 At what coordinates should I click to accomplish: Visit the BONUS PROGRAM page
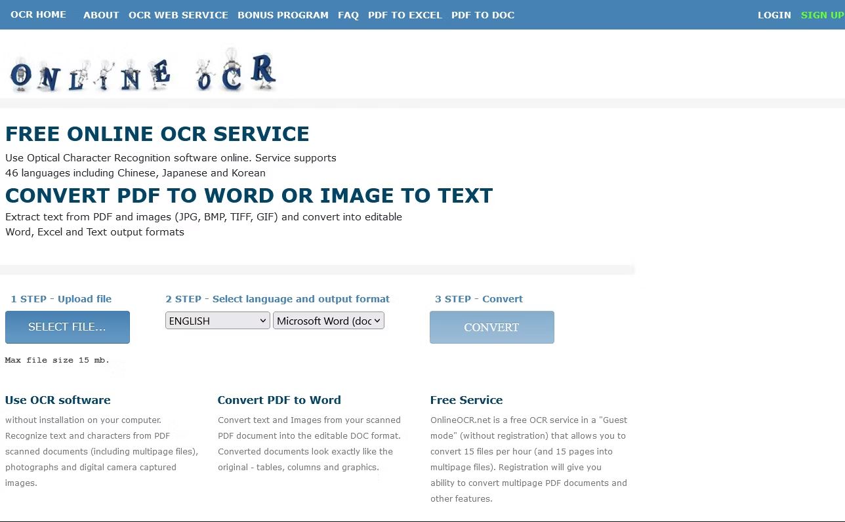click(x=283, y=15)
